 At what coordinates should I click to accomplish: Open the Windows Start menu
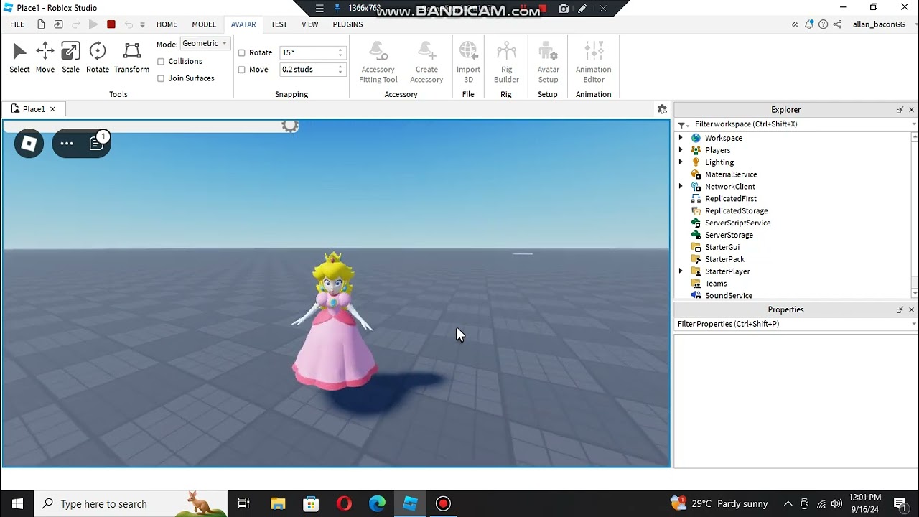click(x=17, y=503)
